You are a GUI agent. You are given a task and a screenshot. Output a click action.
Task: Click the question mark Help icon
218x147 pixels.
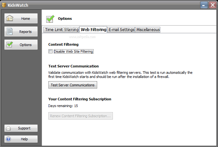pos(8,139)
